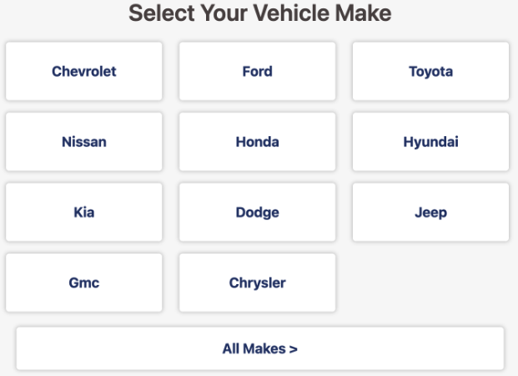Tap the Jeep tile
This screenshot has height=376, width=518.
[x=430, y=212]
